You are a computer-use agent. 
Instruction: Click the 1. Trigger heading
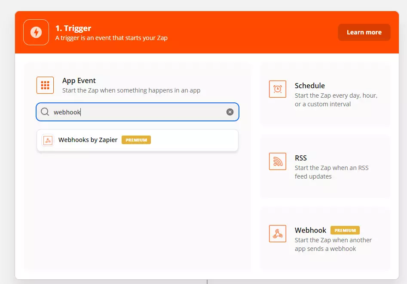pos(73,28)
